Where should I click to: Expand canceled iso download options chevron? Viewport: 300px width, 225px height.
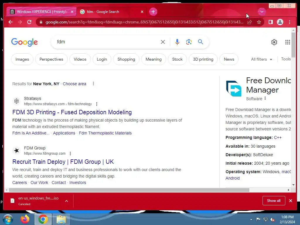point(67,201)
